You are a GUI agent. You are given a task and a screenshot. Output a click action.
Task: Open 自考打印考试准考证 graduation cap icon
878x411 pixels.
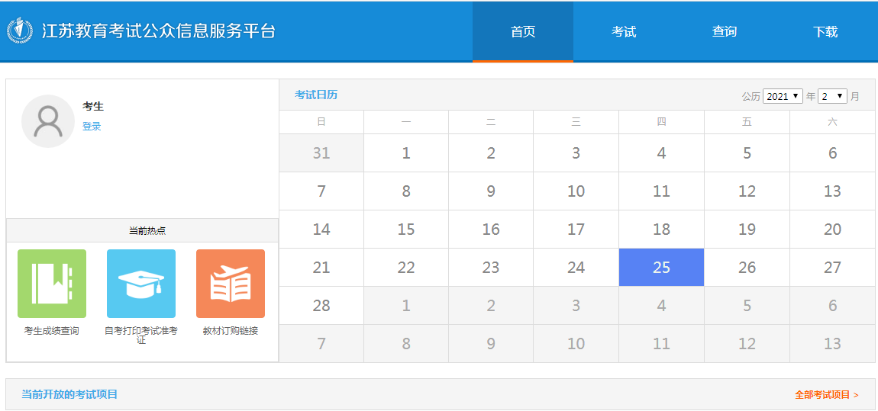[x=141, y=284]
